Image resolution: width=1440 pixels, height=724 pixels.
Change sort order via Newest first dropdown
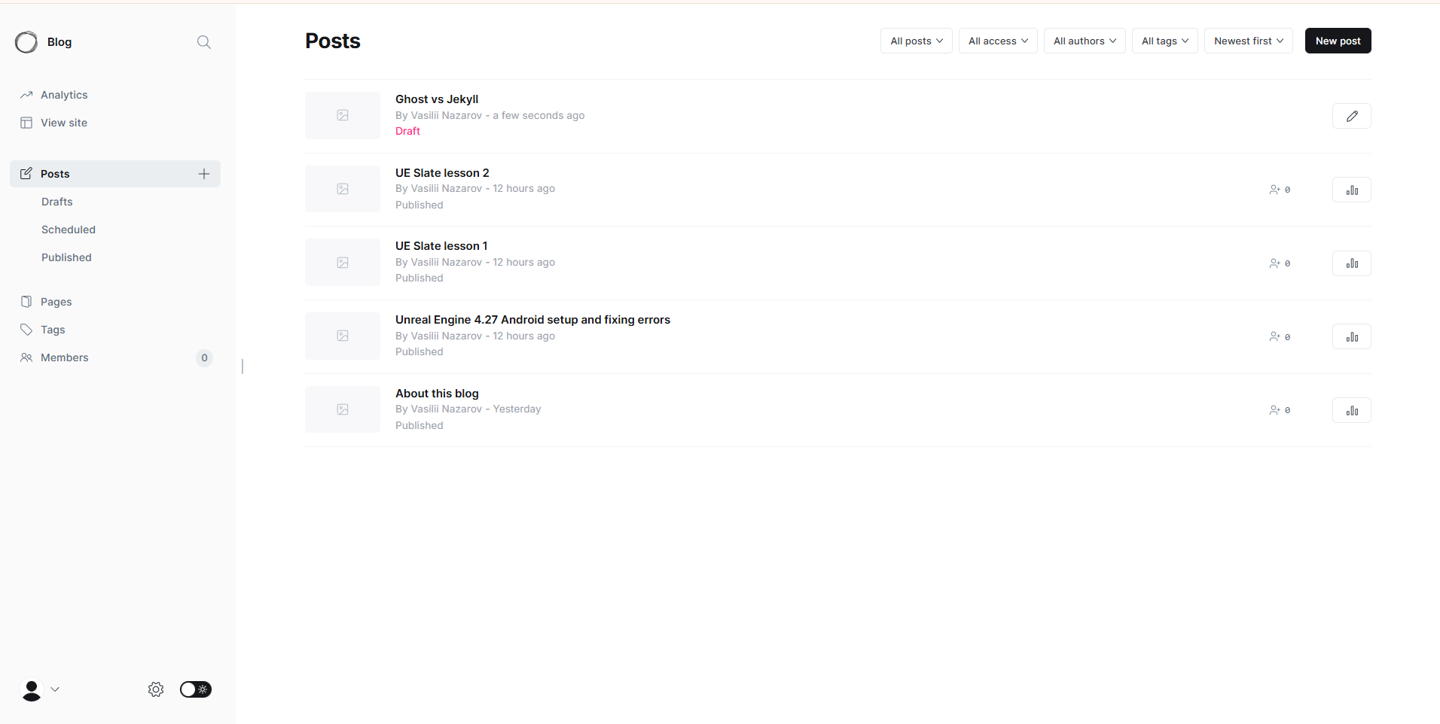click(1248, 41)
